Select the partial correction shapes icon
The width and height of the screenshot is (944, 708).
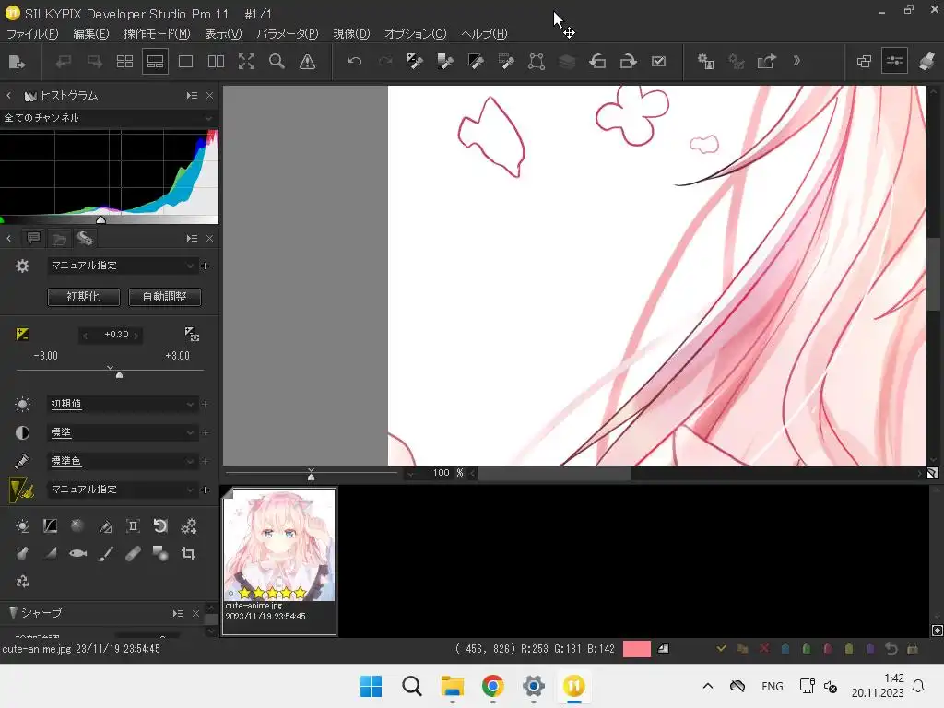(160, 553)
